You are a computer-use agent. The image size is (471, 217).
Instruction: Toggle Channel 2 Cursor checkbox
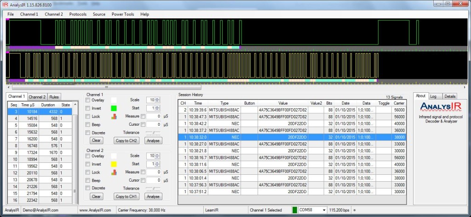tap(143, 180)
